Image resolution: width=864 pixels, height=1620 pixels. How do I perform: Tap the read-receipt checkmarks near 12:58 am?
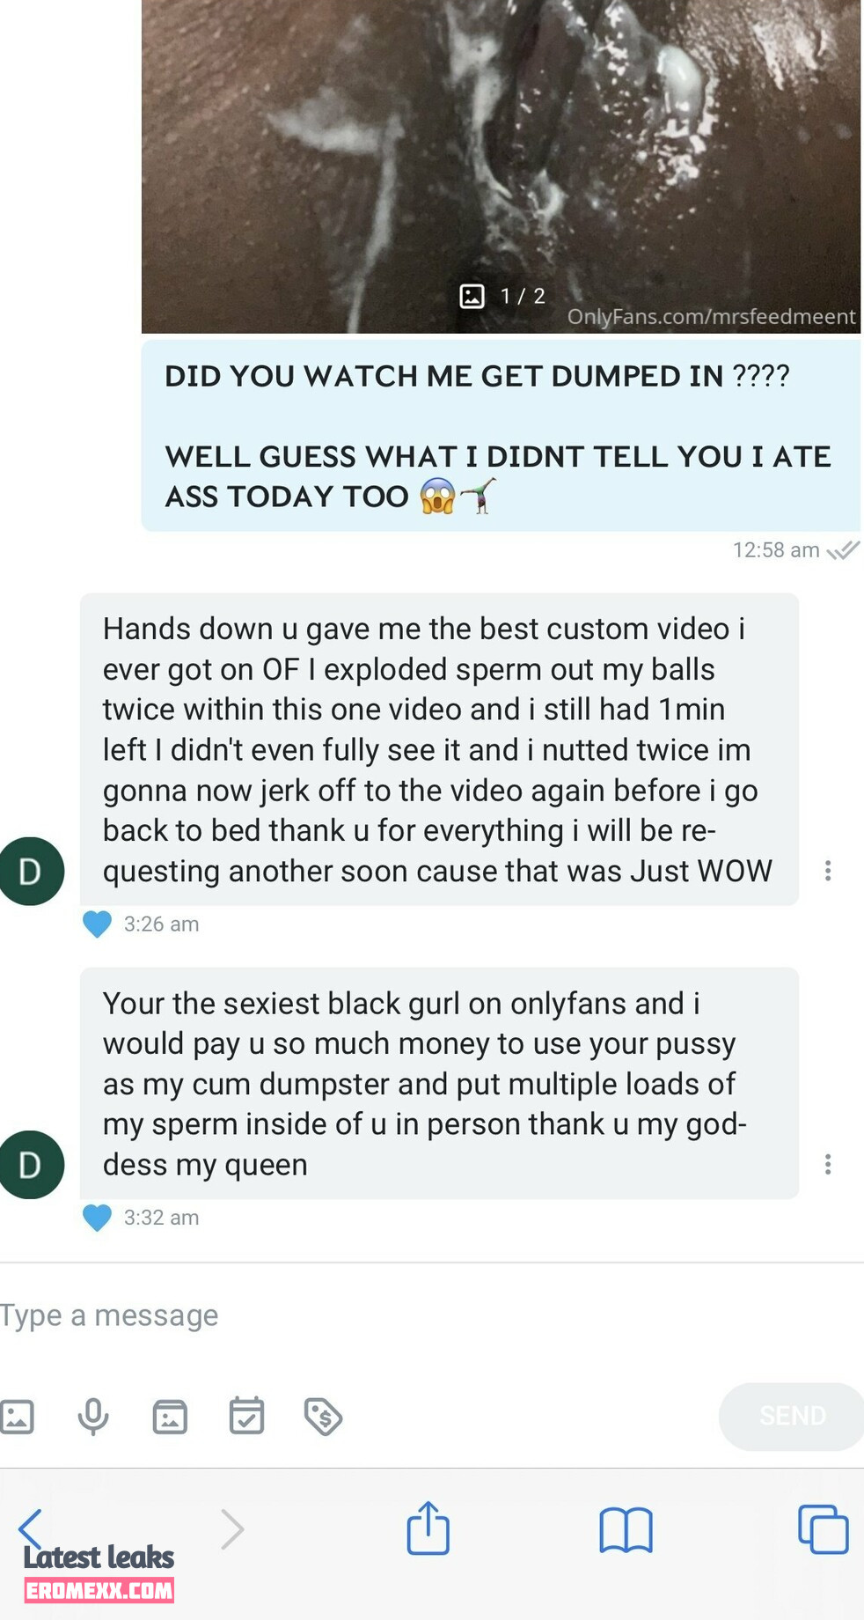(x=843, y=551)
